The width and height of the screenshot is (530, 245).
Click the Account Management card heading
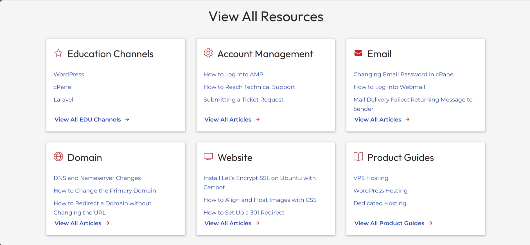click(265, 54)
